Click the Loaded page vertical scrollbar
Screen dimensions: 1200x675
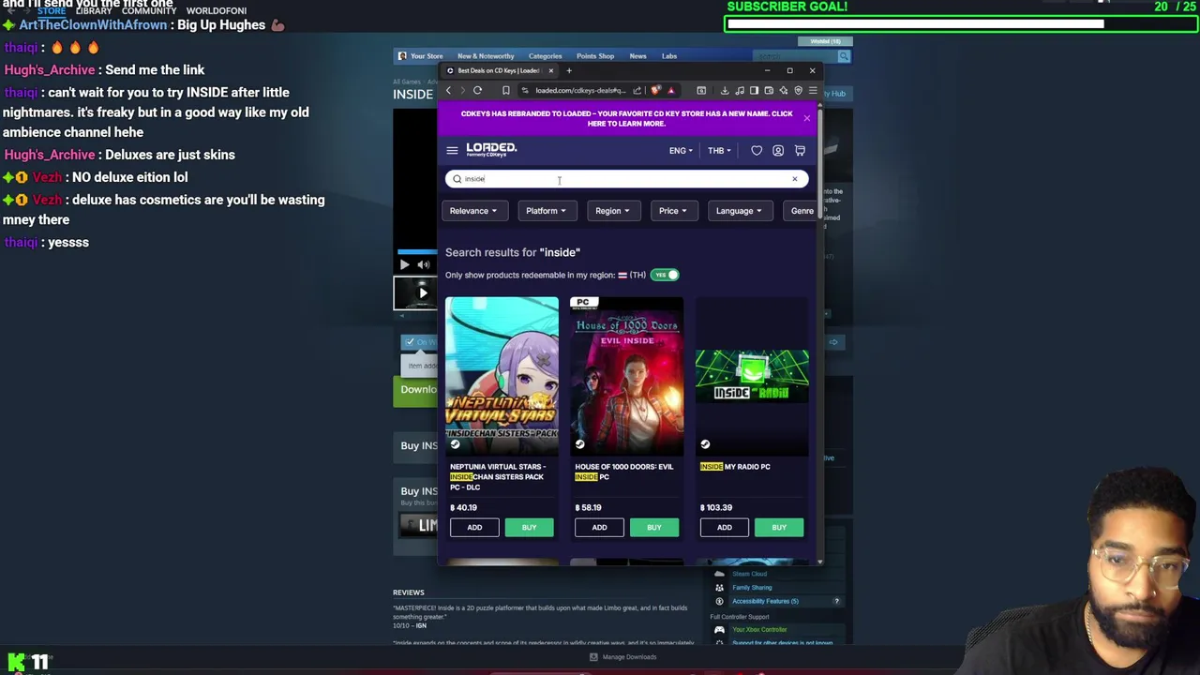(820, 164)
